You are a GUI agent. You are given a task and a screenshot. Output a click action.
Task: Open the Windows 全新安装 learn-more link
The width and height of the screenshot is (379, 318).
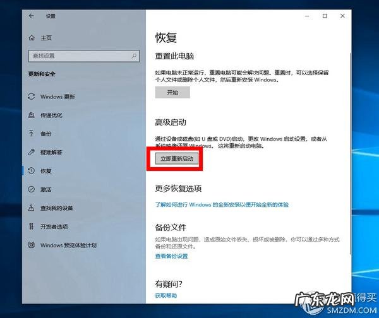[x=222, y=205]
